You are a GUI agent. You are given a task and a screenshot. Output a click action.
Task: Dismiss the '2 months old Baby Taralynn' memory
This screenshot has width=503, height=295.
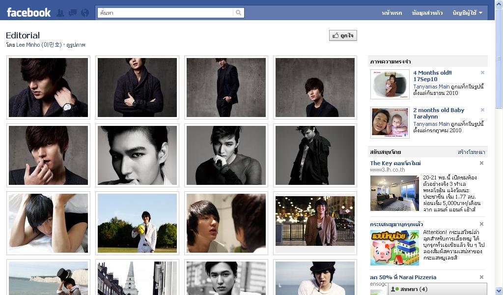pos(482,110)
